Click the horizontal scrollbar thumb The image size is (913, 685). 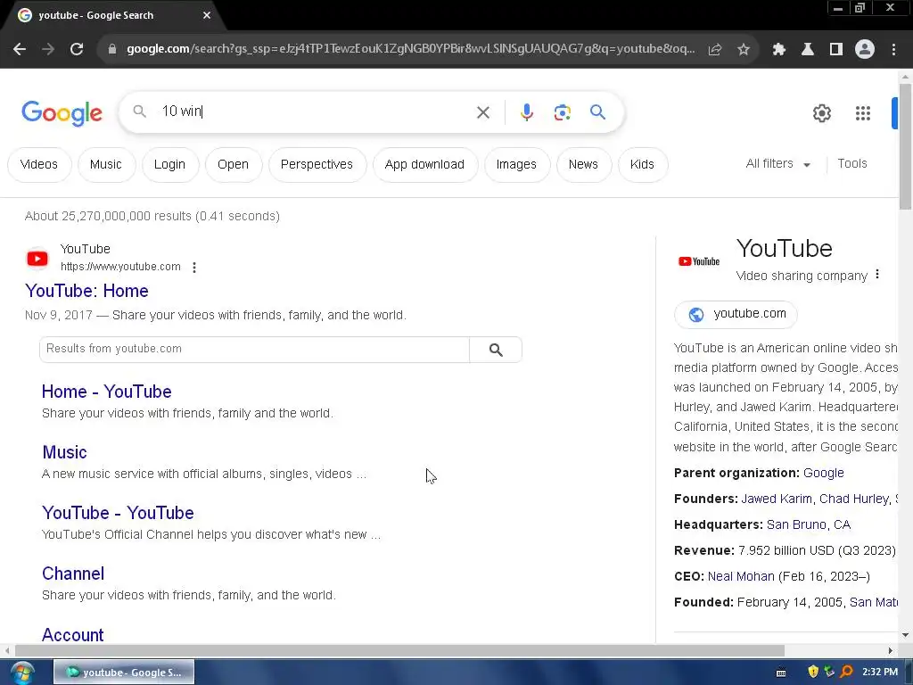[x=399, y=650]
